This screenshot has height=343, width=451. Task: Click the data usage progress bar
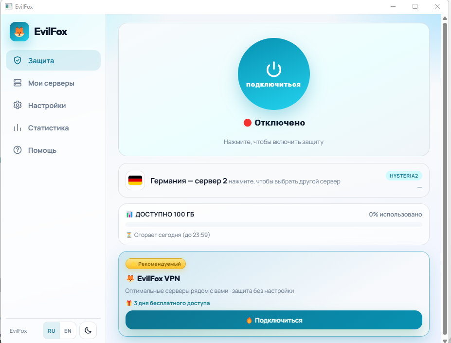click(x=274, y=224)
